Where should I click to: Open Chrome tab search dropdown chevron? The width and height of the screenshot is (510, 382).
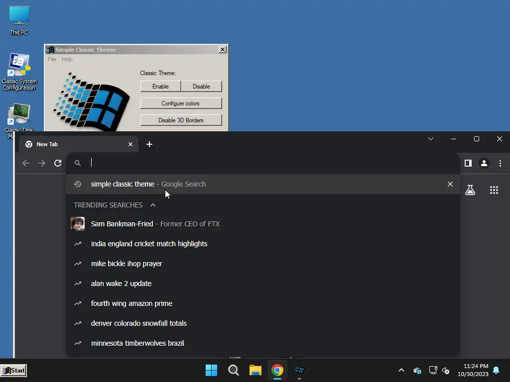[431, 139]
